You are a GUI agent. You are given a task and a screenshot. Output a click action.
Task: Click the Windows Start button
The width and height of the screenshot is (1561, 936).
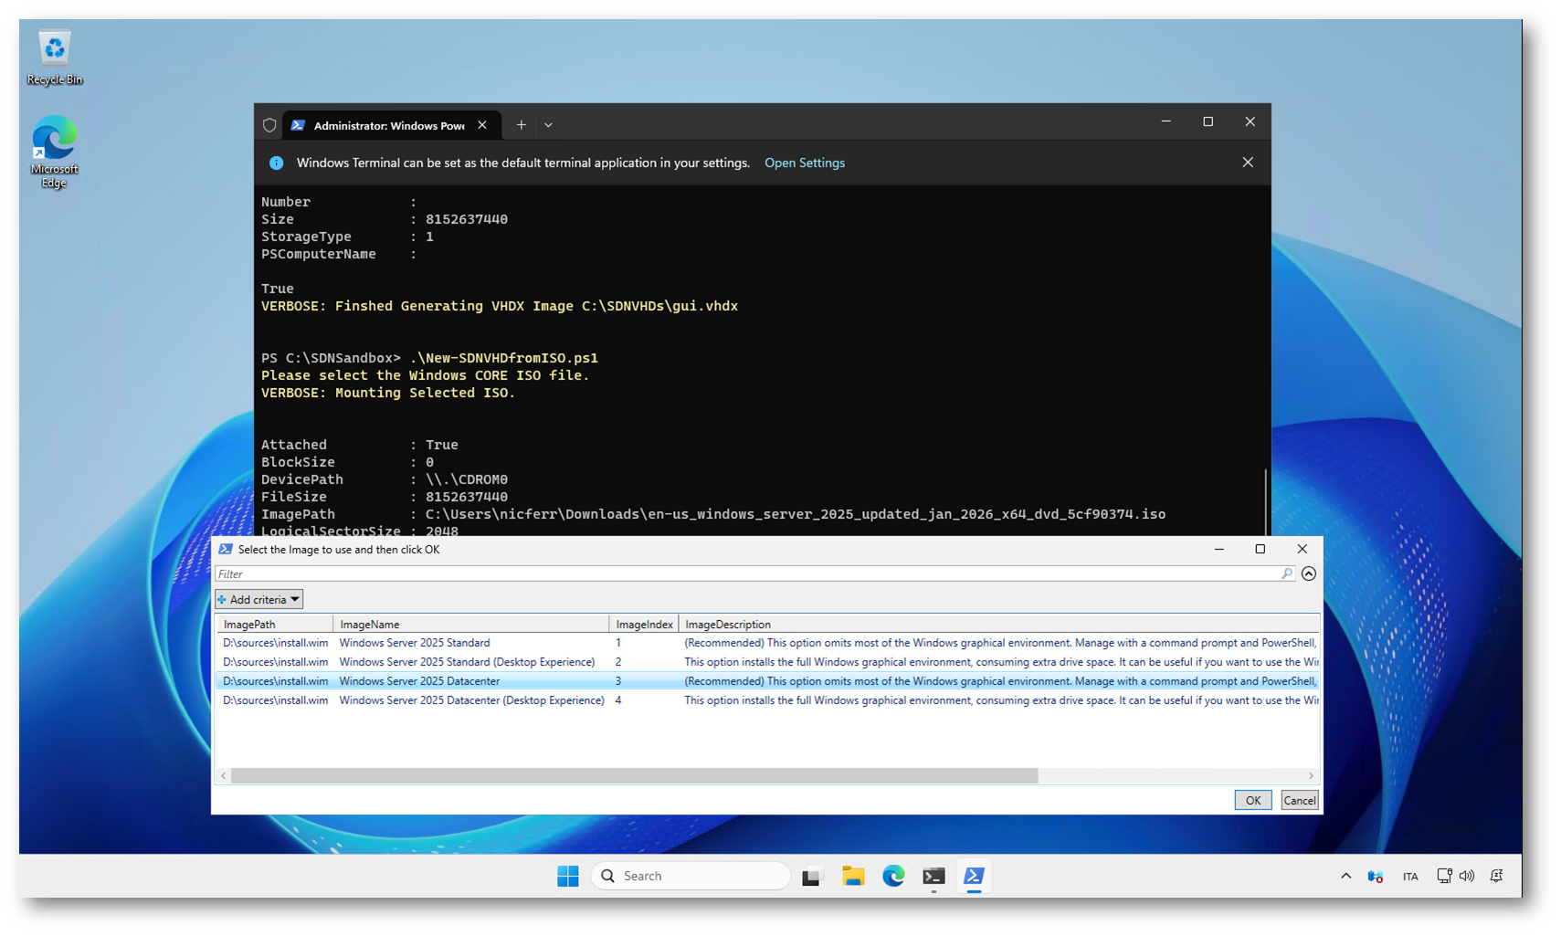pos(567,876)
